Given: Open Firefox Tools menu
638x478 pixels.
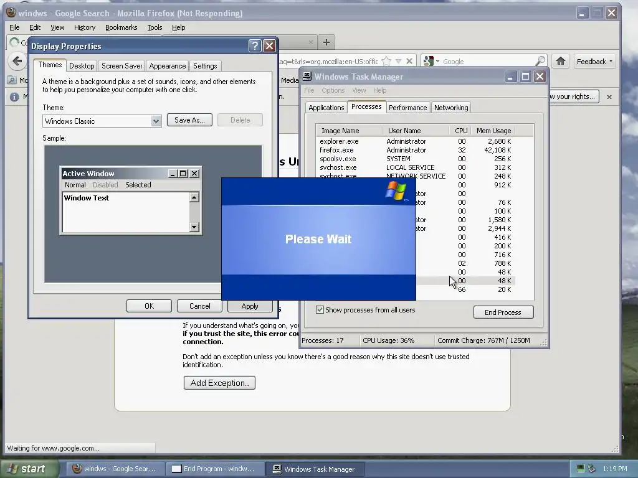Looking at the screenshot, I should (x=155, y=27).
